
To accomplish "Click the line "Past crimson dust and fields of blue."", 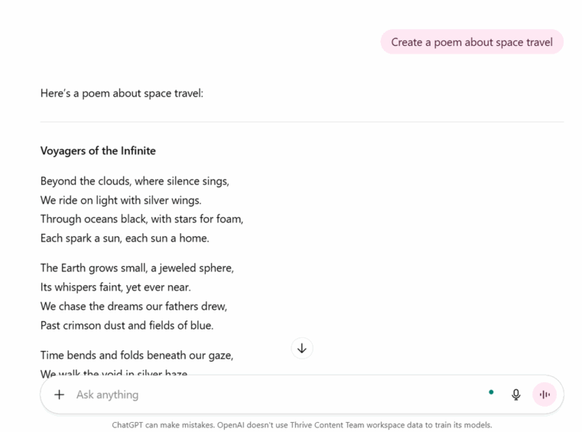I will [x=127, y=325].
